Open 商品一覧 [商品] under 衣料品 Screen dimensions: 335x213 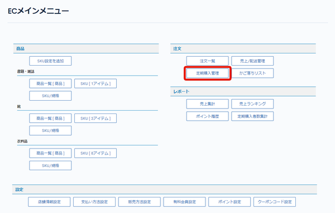50,153
